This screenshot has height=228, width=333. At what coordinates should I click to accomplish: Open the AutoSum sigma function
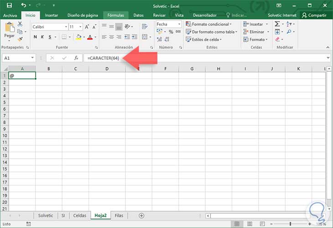277,24
